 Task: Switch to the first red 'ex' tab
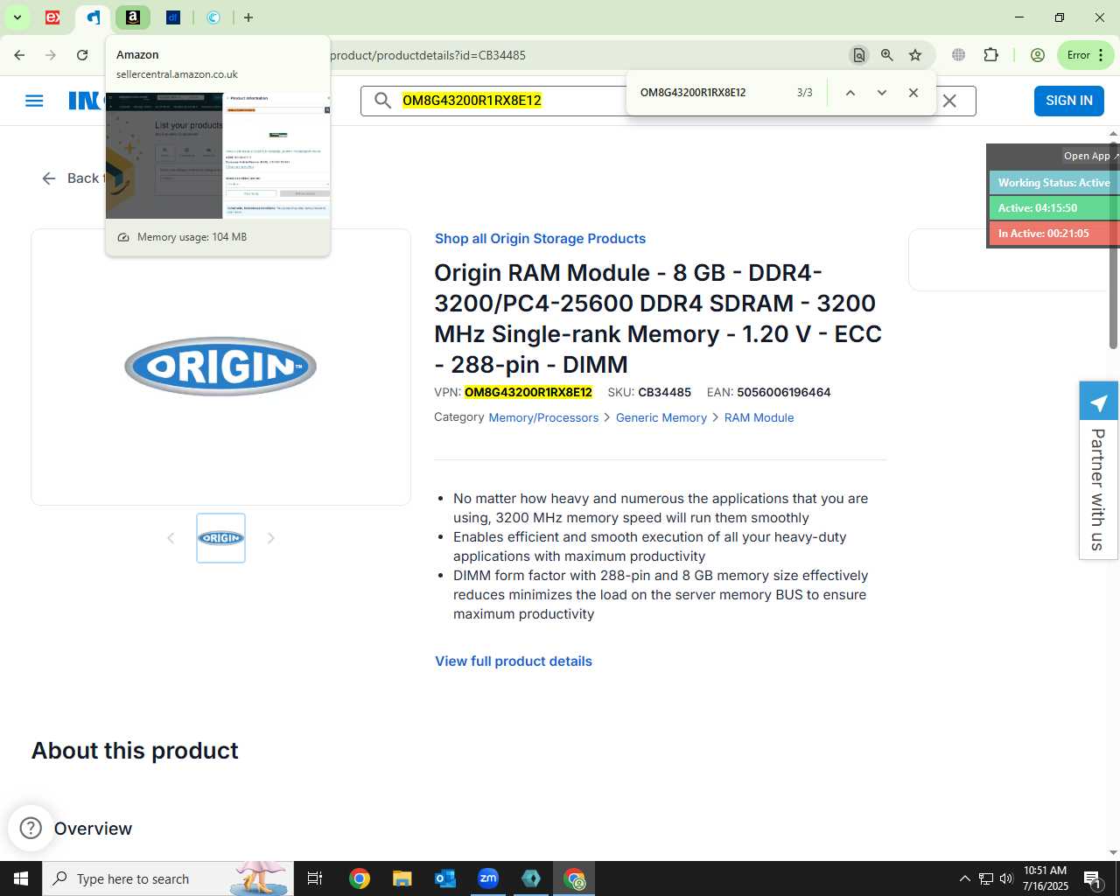pyautogui.click(x=52, y=17)
